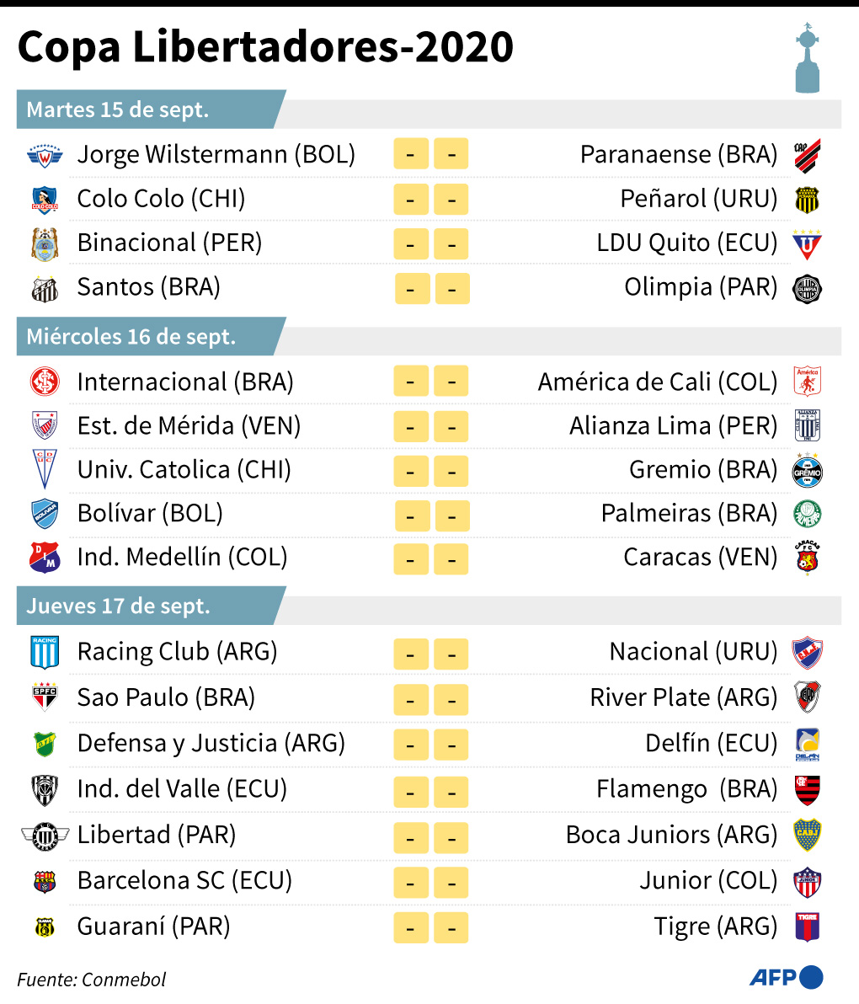859x1004 pixels.
Task: Click the Flamengo red-black crest
Action: (x=807, y=790)
